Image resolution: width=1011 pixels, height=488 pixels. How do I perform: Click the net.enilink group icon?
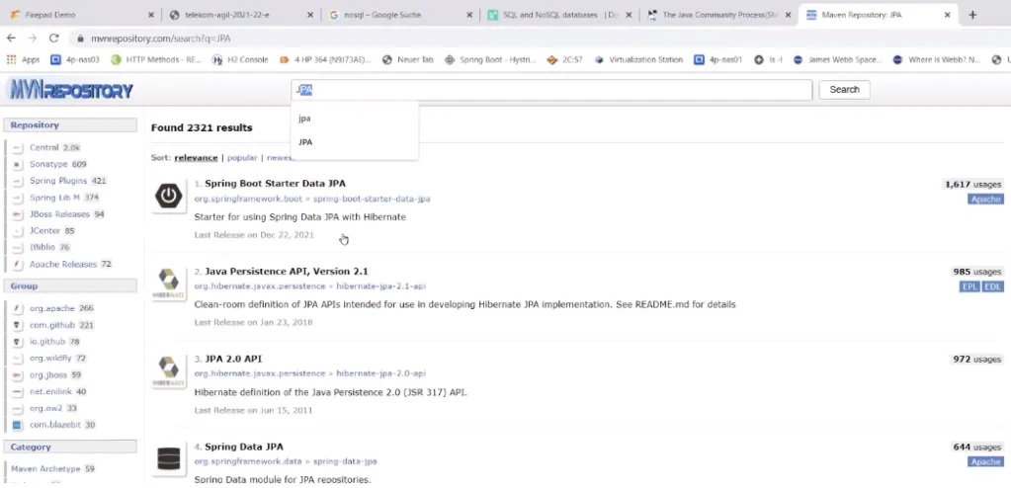[x=18, y=391]
